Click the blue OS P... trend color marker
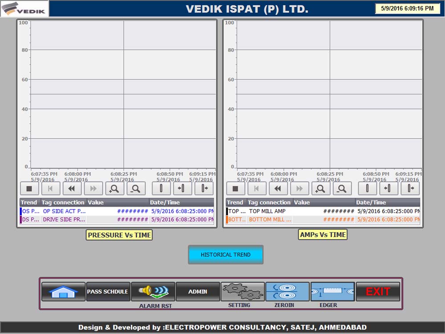The width and height of the screenshot is (445, 334). click(x=21, y=211)
